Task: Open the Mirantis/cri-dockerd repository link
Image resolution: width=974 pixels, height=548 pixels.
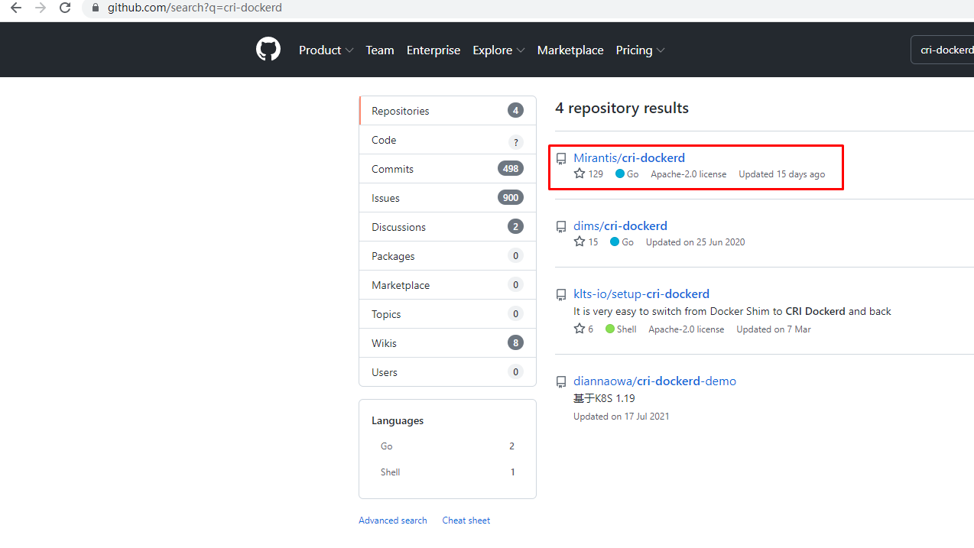Action: coord(628,158)
